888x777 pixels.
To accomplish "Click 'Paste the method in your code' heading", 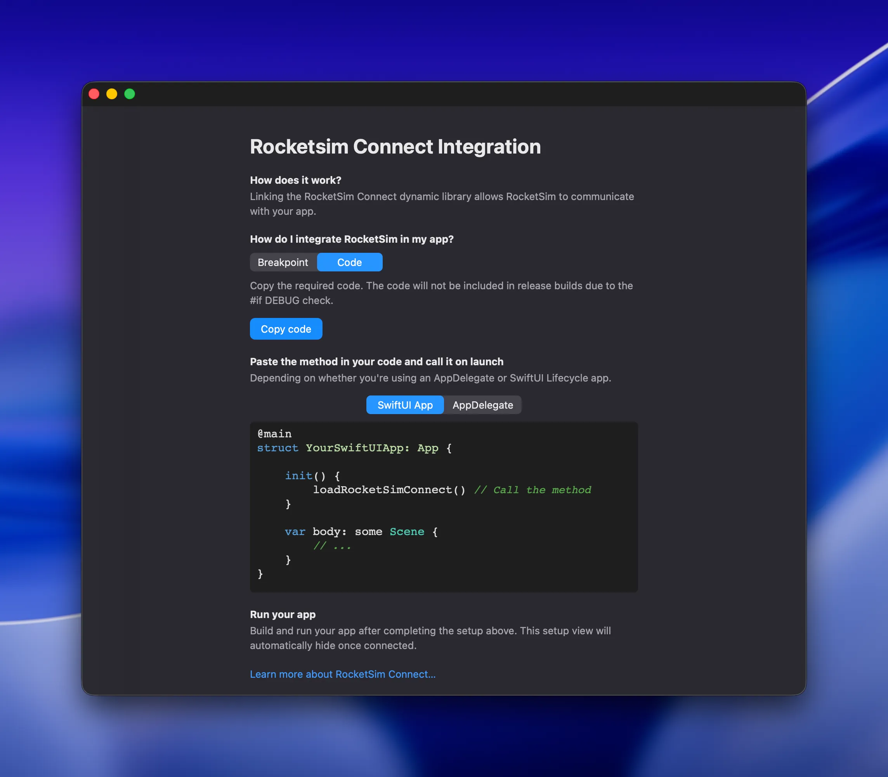I will click(x=377, y=362).
